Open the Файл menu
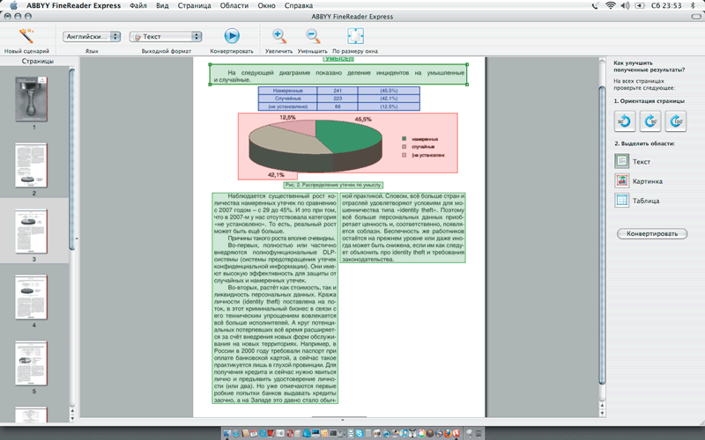This screenshot has width=705, height=440. click(137, 5)
